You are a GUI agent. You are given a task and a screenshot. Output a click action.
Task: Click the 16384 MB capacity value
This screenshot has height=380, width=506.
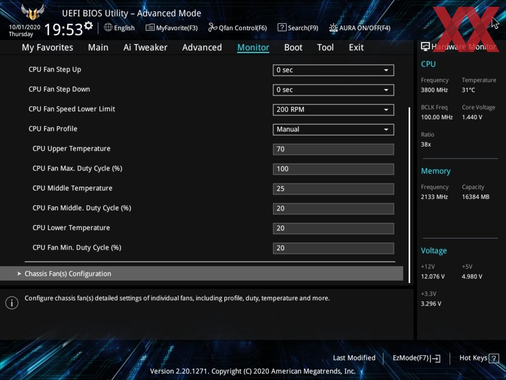475,197
